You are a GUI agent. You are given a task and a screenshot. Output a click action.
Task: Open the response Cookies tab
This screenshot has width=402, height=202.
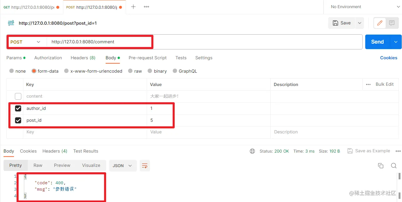coord(28,151)
